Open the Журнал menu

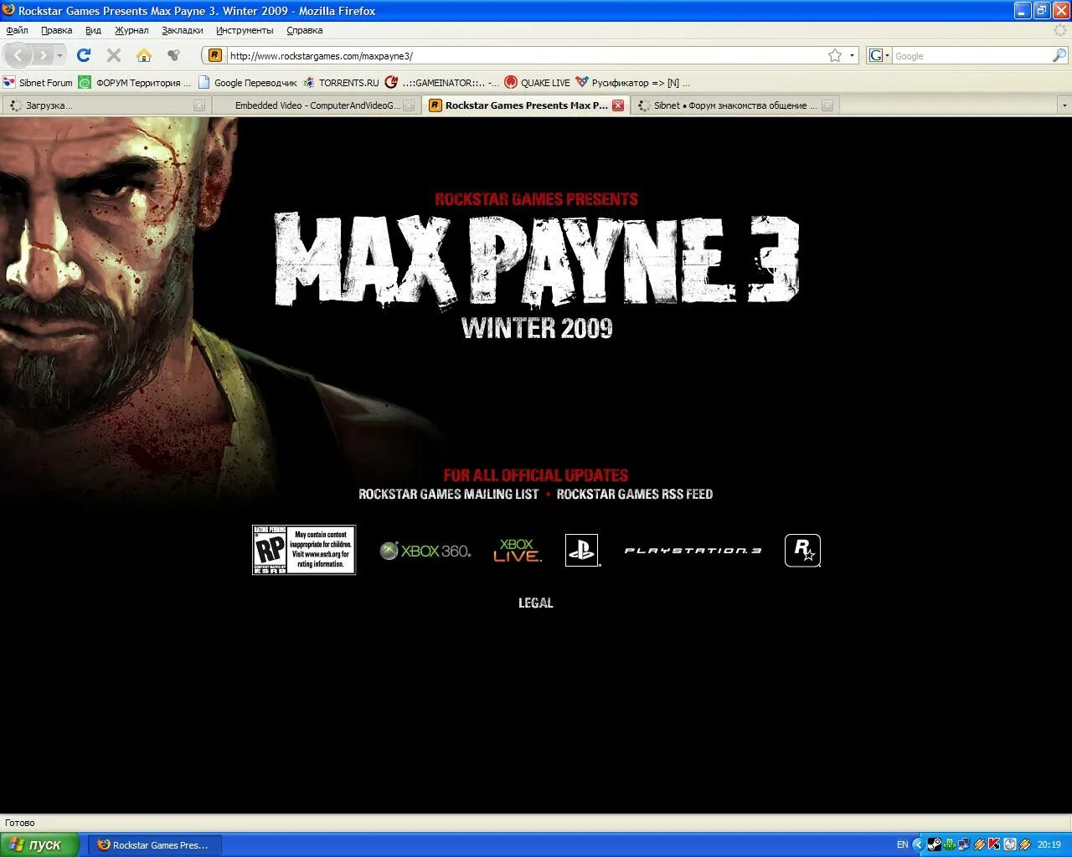(131, 30)
